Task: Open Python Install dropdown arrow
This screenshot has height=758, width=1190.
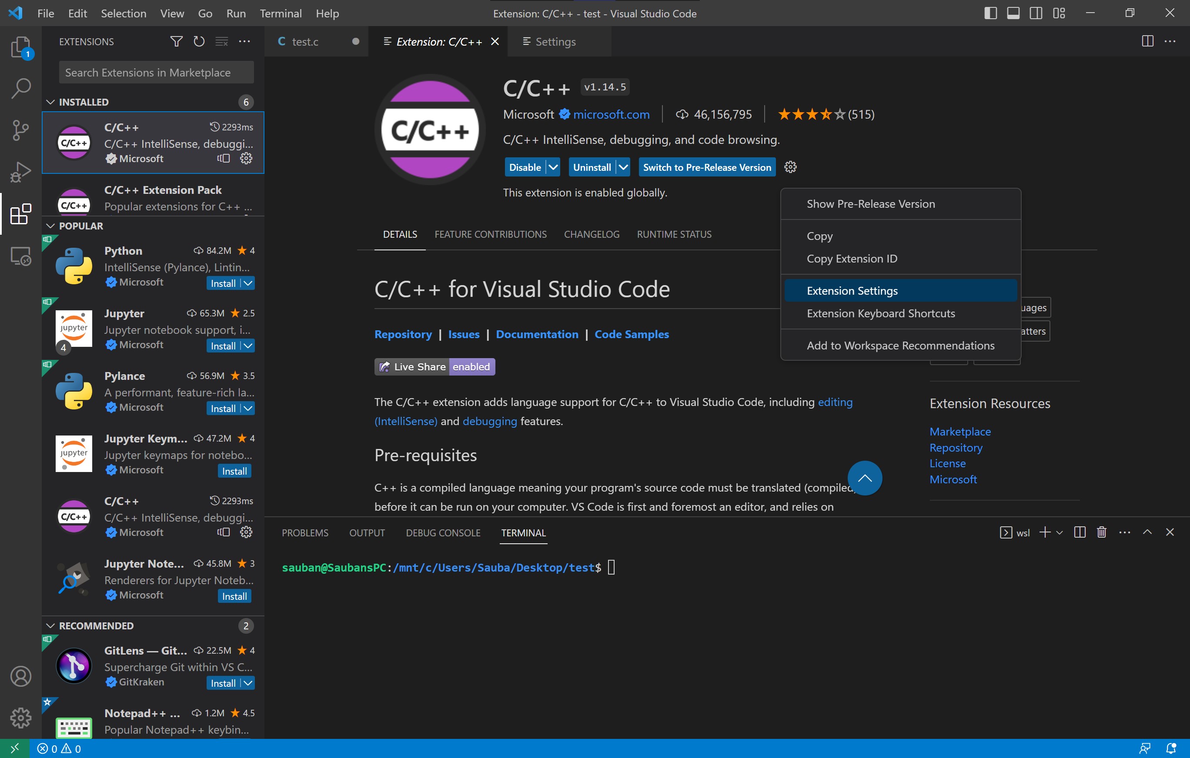Action: pyautogui.click(x=248, y=283)
